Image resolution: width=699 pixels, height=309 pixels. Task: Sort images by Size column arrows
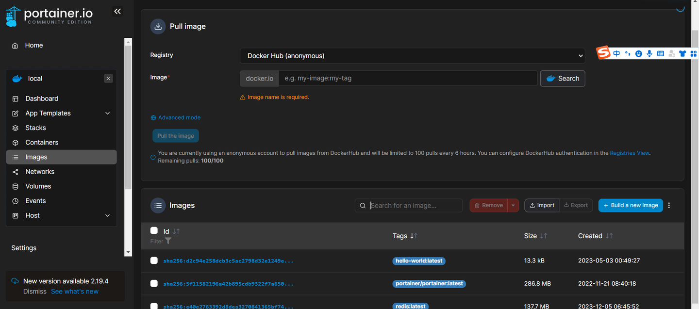(x=544, y=236)
